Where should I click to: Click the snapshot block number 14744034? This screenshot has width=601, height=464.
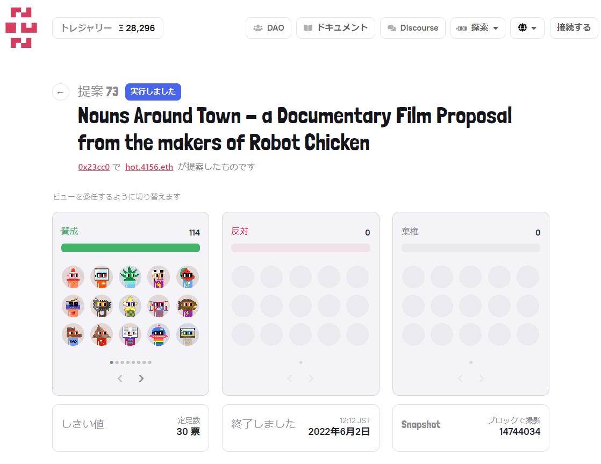tap(520, 432)
